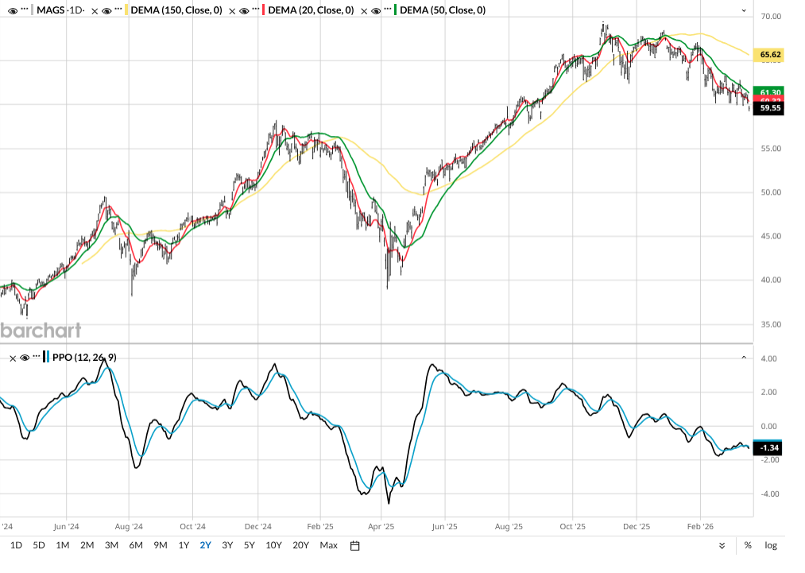Remove the PPO (12, 26, 9) study

pyautogui.click(x=13, y=358)
